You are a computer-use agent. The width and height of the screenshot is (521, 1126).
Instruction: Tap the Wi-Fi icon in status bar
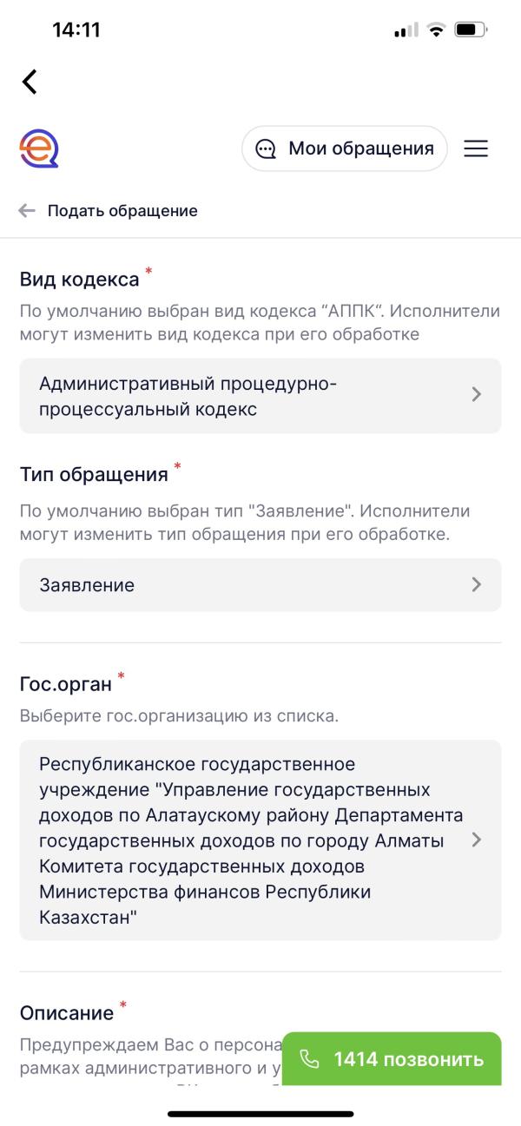click(435, 30)
